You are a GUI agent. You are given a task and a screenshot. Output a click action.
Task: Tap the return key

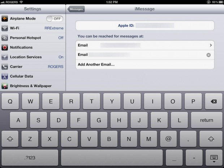(x=207, y=120)
